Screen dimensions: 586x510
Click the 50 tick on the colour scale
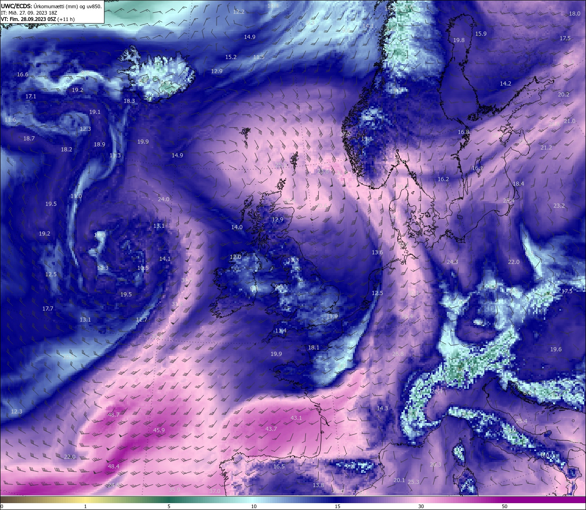[505, 506]
